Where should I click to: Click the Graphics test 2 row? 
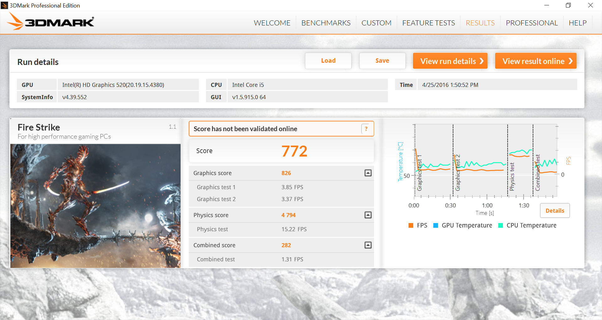(x=281, y=199)
